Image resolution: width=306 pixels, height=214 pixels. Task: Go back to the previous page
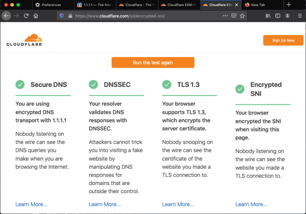tap(7, 16)
